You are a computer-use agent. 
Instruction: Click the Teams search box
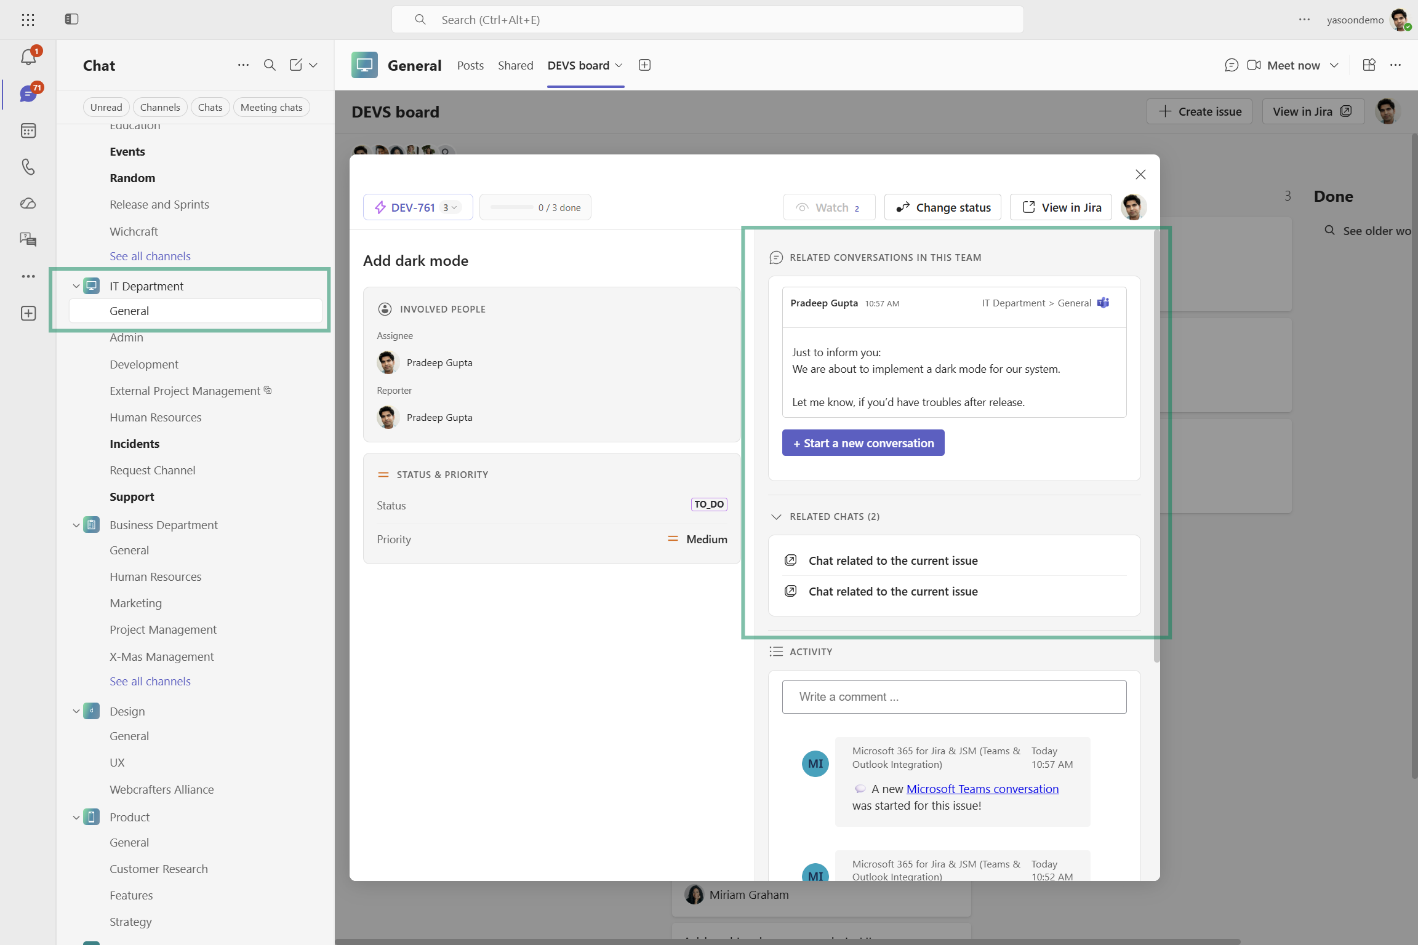click(708, 20)
